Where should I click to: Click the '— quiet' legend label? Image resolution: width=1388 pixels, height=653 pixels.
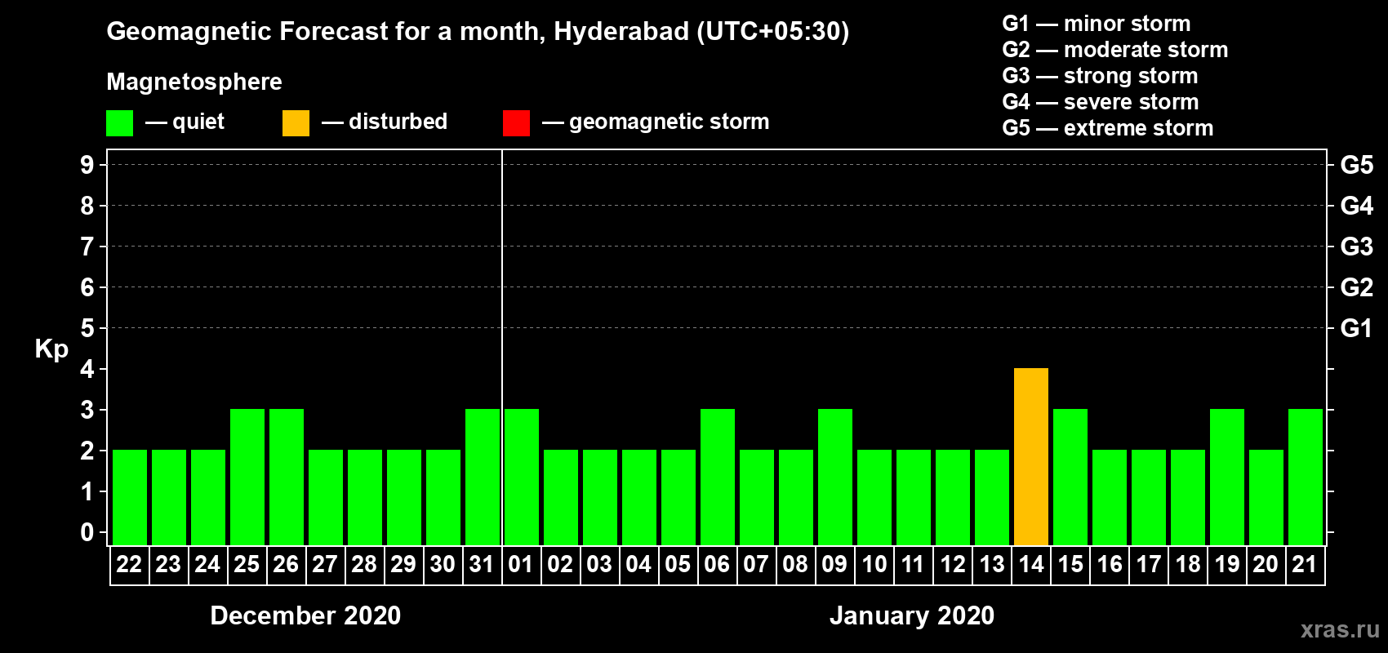click(x=185, y=122)
